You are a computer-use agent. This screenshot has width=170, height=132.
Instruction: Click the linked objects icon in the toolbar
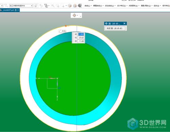41,5
